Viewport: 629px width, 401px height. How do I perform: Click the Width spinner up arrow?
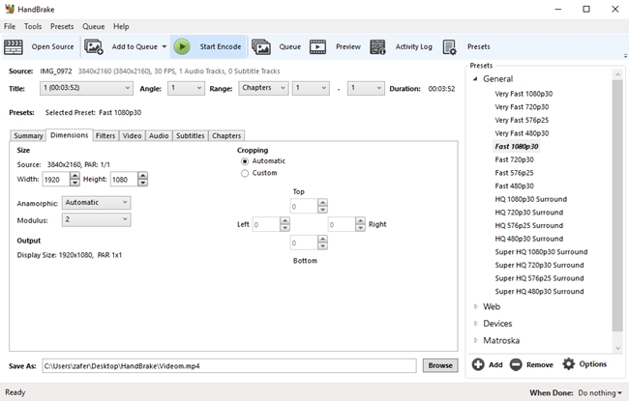coord(75,176)
